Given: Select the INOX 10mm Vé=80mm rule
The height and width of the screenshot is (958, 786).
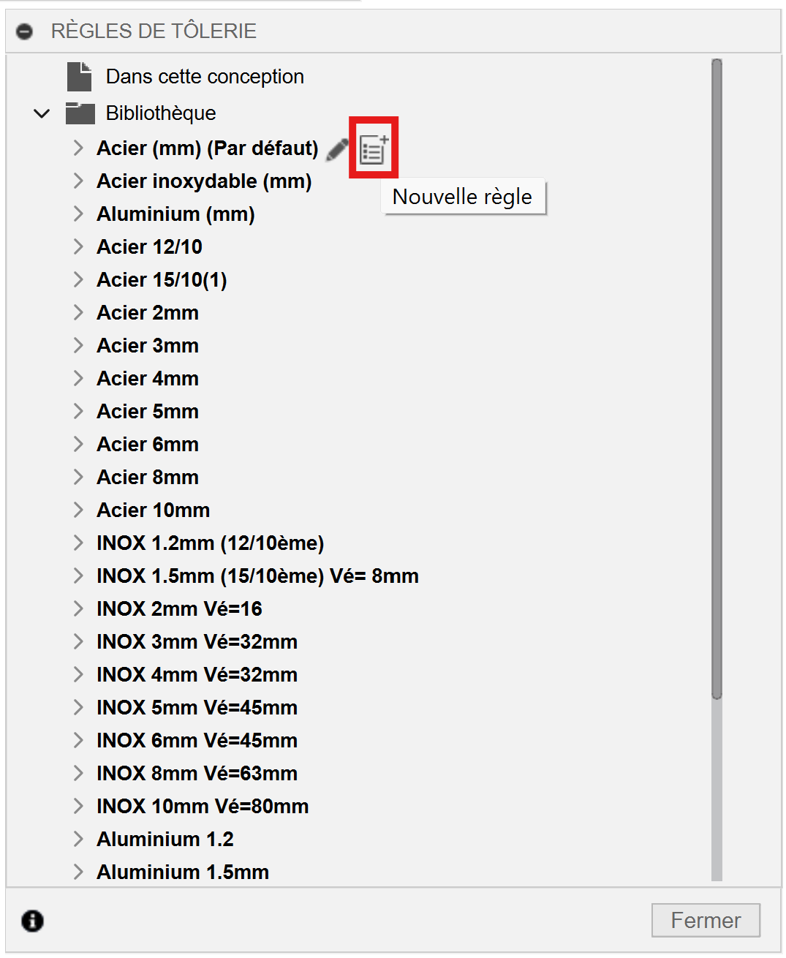Looking at the screenshot, I should [x=203, y=807].
